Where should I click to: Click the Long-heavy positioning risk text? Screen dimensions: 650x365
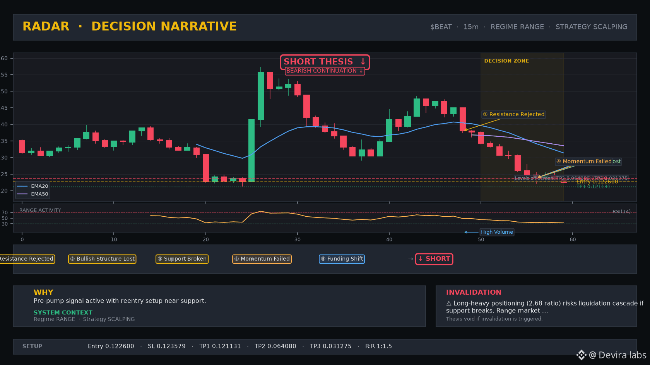point(545,307)
